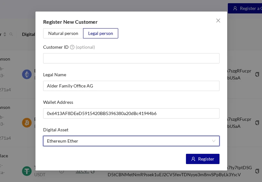Switch to the Natural person tab
Image resolution: width=262 pixels, height=182 pixels.
(x=63, y=33)
